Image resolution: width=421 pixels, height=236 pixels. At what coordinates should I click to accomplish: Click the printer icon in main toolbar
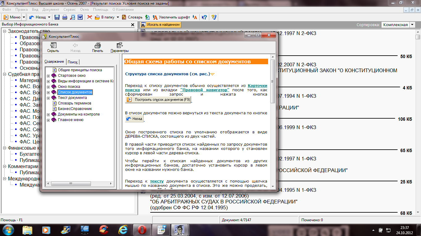(x=65, y=17)
